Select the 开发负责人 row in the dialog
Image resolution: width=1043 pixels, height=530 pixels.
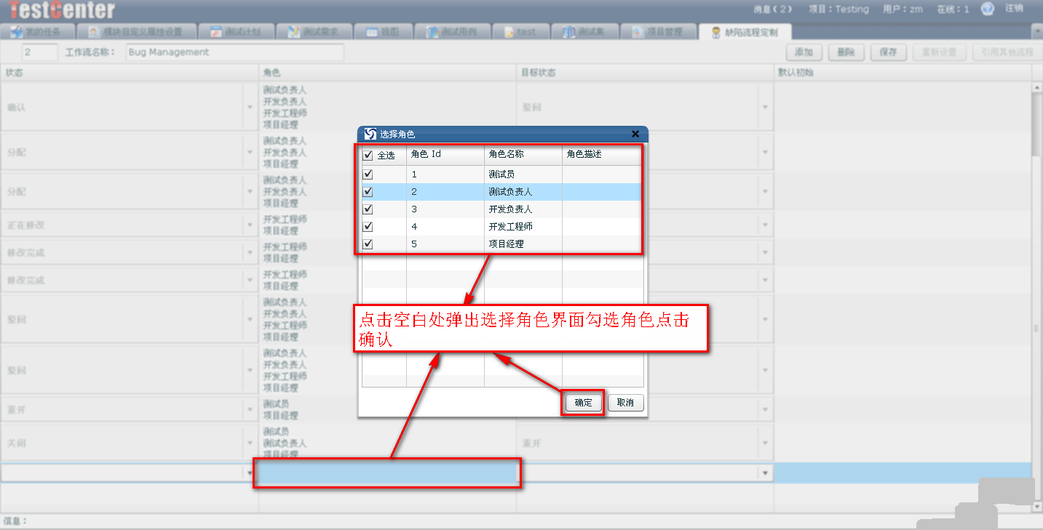click(x=503, y=209)
